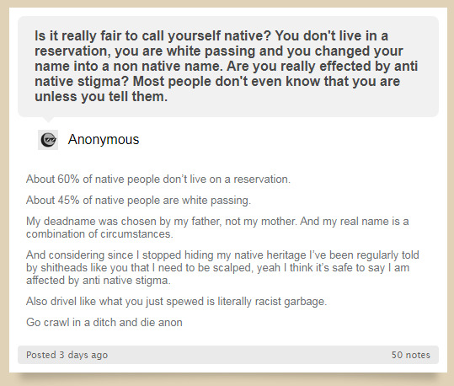The image size is (454, 386).
Task: Click the 'affected by anti native stigma.' line
Action: point(99,280)
